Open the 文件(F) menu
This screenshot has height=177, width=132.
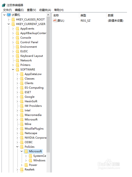[7, 10]
